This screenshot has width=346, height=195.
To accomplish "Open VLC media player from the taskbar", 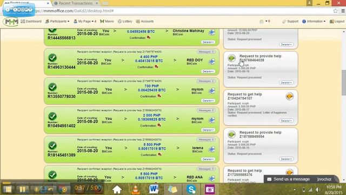I will coord(135,190).
